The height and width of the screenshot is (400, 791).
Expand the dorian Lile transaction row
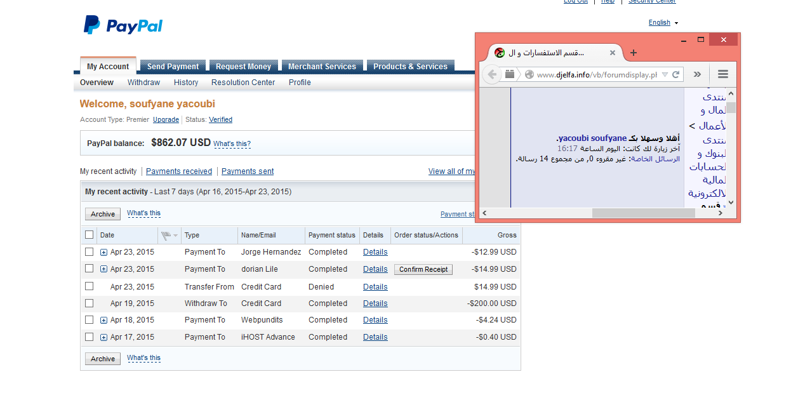pos(104,269)
